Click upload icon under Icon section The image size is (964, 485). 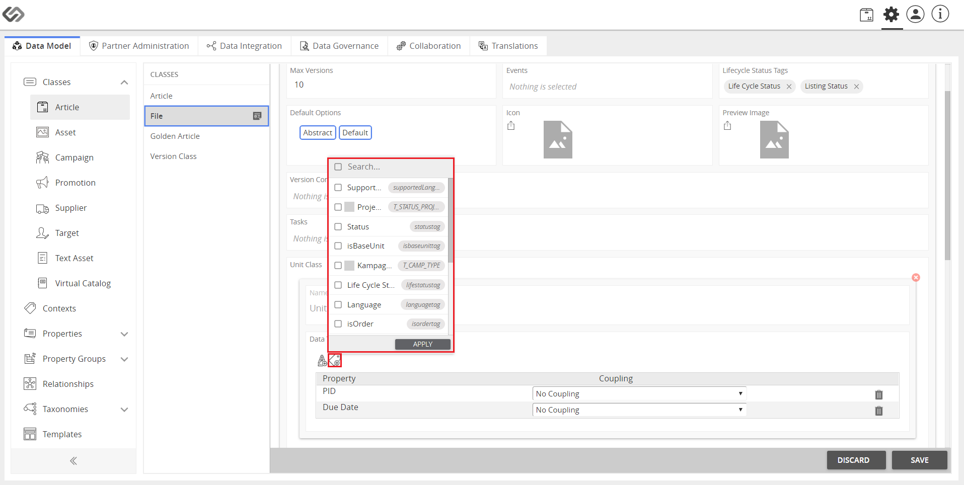[511, 126]
